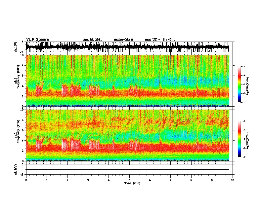Click the "-3" label on the ch.1 color bar
Image resolution: width=262 pixels, height=202 pixels.
(x=244, y=67)
